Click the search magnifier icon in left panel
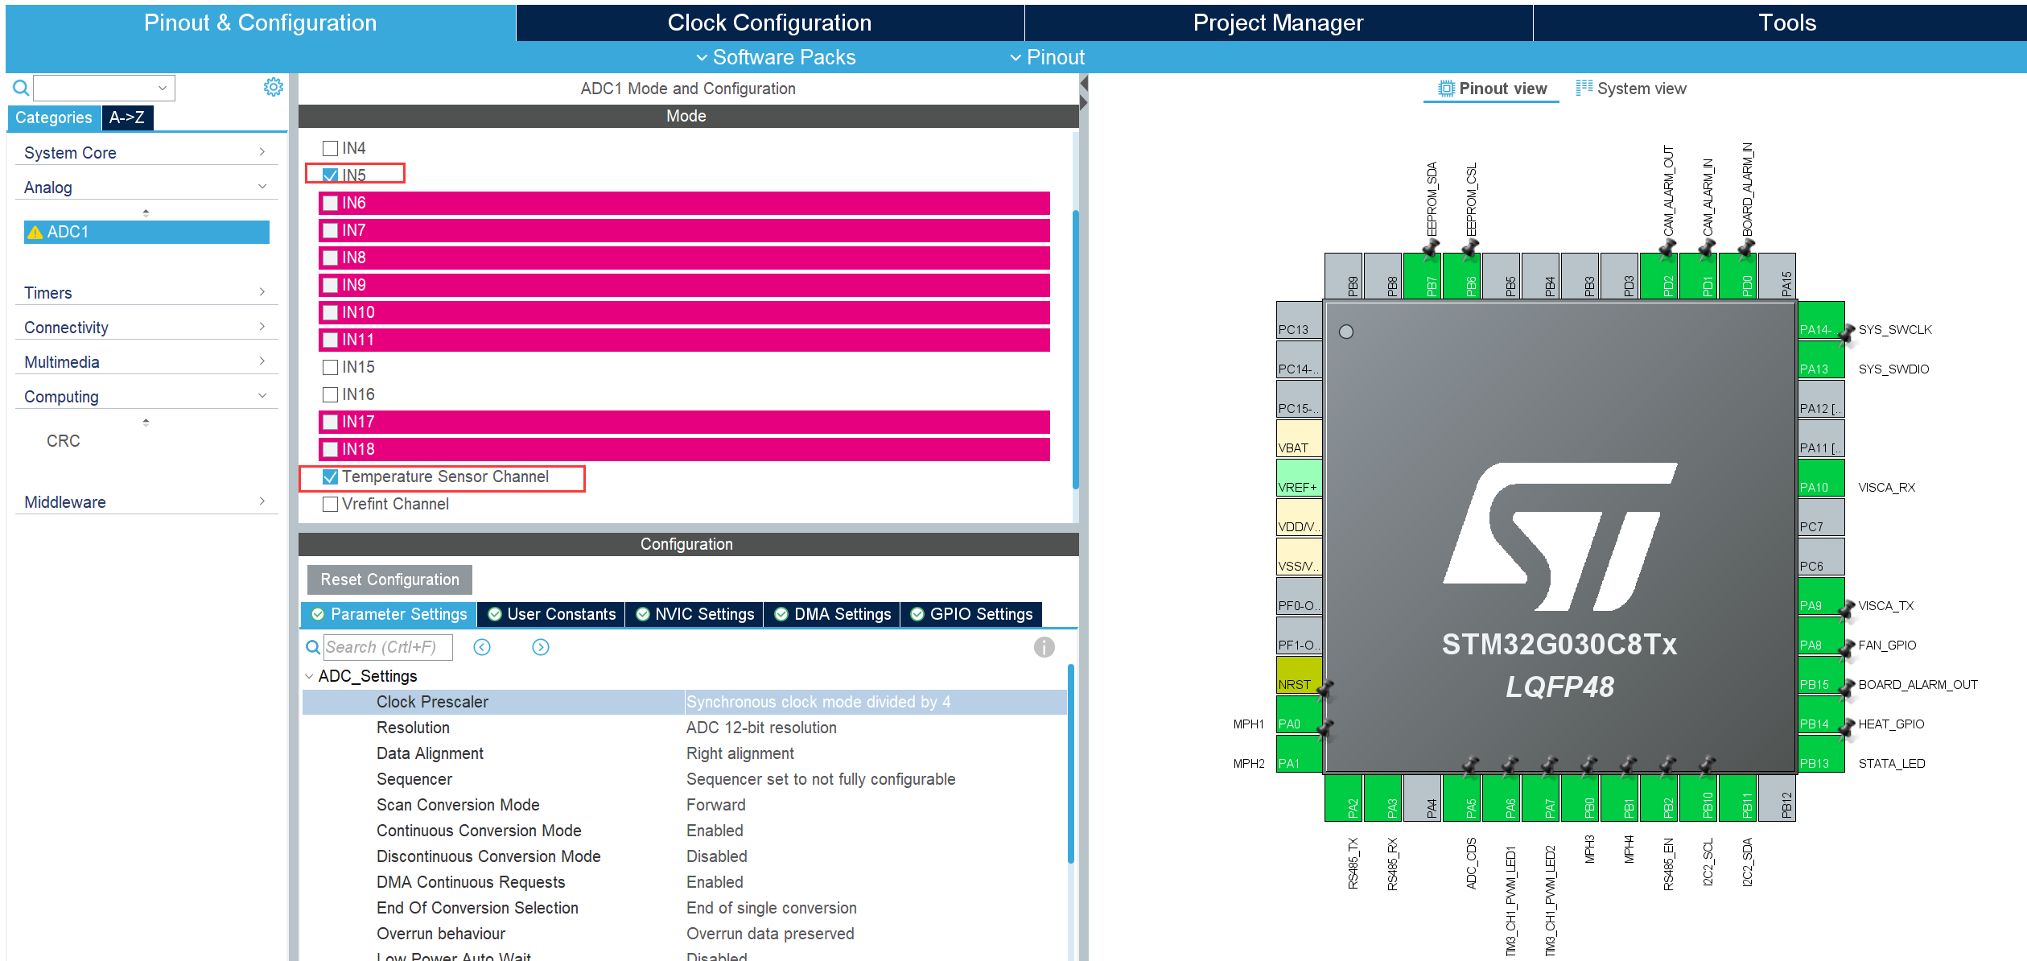 coord(21,88)
